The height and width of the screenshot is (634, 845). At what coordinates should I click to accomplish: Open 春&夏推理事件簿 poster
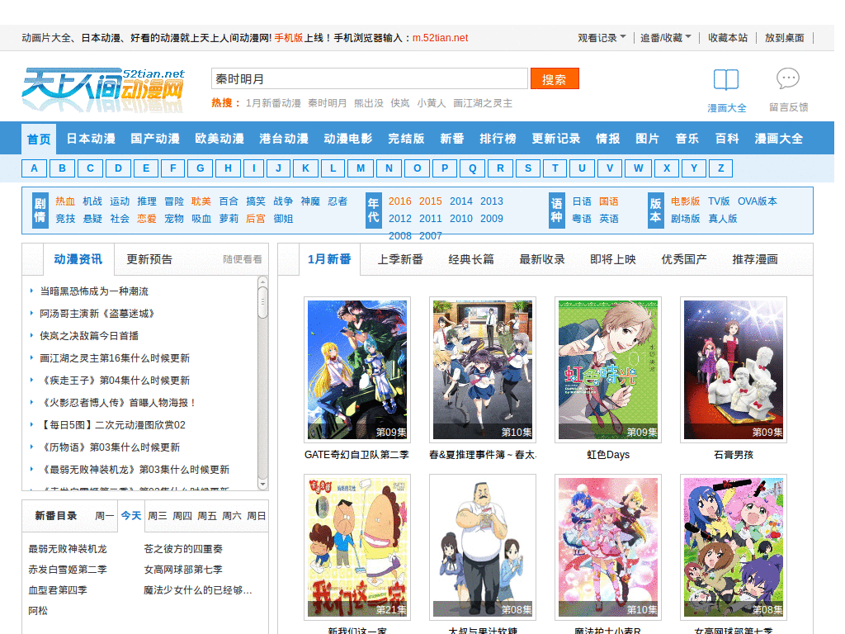(482, 370)
